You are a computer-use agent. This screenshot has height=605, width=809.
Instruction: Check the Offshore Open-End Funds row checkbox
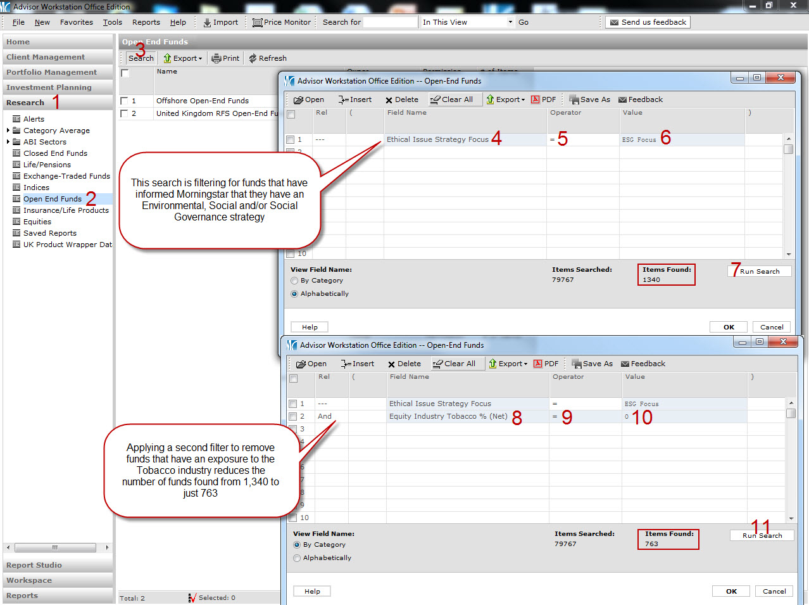(x=125, y=101)
